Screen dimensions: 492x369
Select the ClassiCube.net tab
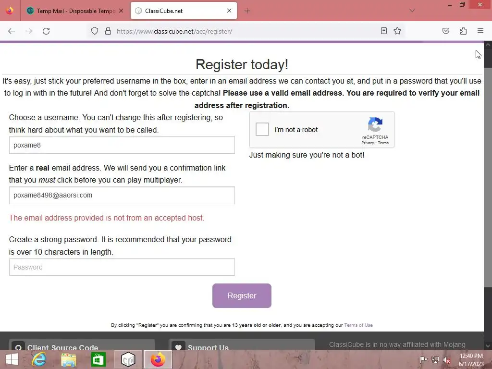pyautogui.click(x=184, y=11)
